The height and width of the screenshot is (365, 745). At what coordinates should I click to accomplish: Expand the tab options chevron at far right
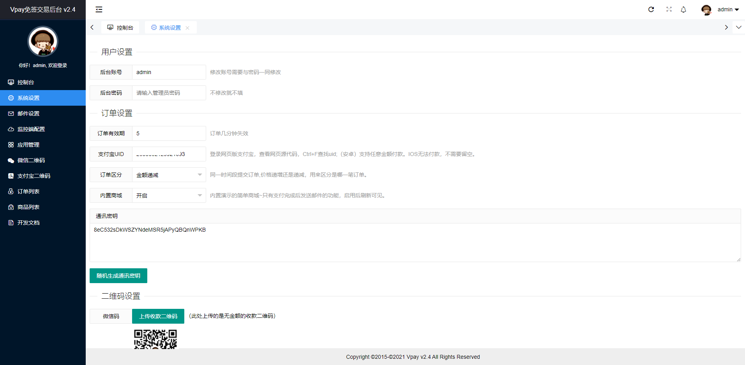pos(738,27)
